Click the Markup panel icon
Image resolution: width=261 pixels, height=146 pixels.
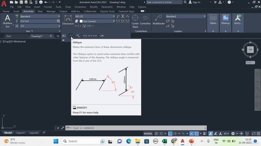click(x=226, y=19)
